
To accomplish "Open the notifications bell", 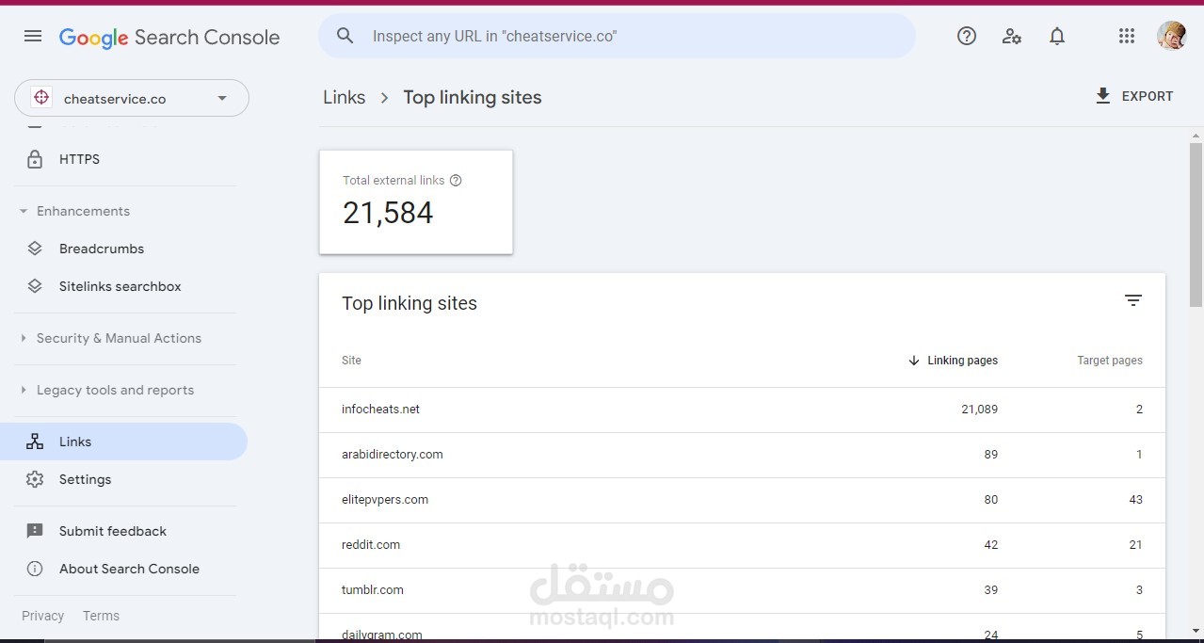I will coord(1057,36).
